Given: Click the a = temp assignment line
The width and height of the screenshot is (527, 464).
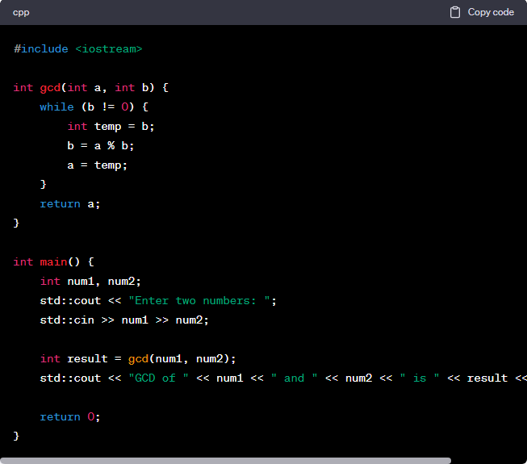Looking at the screenshot, I should tap(98, 165).
